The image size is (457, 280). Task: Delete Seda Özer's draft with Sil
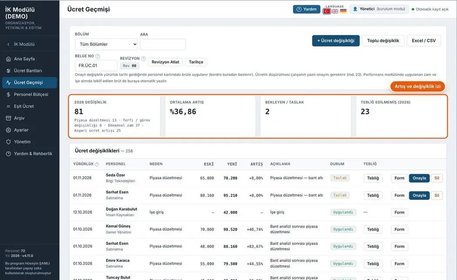tap(437, 178)
